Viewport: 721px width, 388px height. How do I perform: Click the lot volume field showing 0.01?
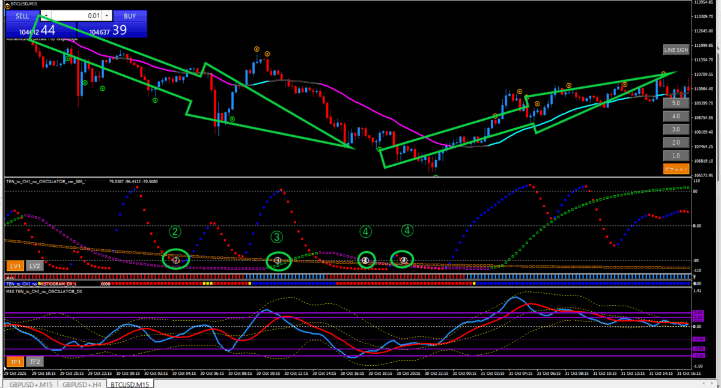pyautogui.click(x=76, y=16)
